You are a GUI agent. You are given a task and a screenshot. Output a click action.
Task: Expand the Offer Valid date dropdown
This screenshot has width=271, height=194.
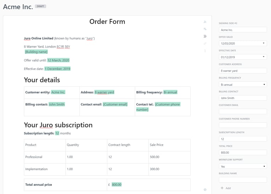[263, 43]
